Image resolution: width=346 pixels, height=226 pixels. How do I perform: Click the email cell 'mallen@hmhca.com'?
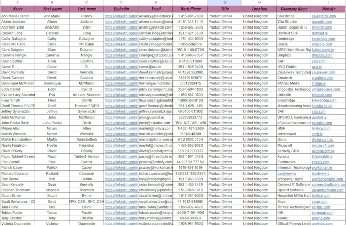[x=156, y=128]
